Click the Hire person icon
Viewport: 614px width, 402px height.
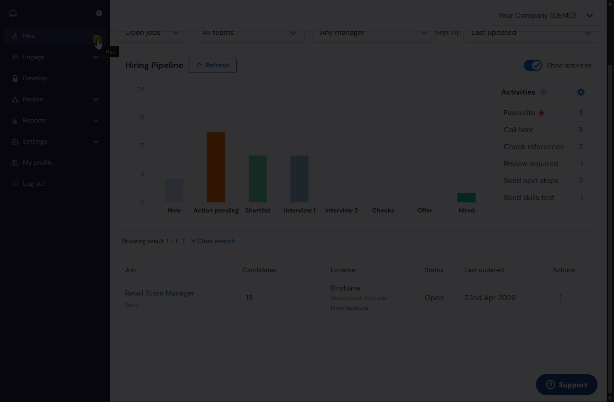[15, 36]
